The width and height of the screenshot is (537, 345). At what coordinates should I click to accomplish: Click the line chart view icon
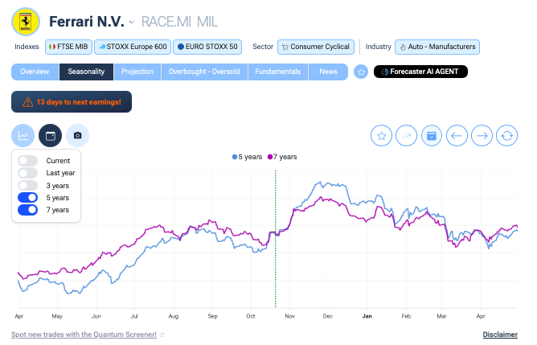pos(24,135)
